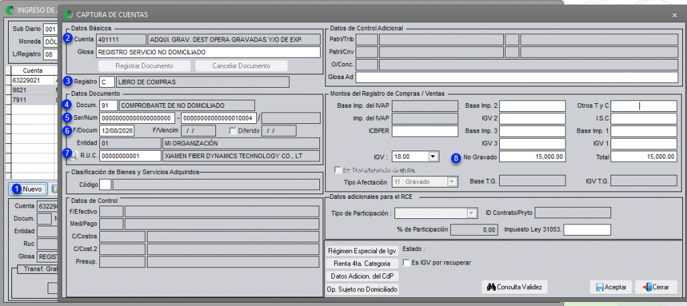
Task: Click the Registro code field
Action: (x=107, y=82)
